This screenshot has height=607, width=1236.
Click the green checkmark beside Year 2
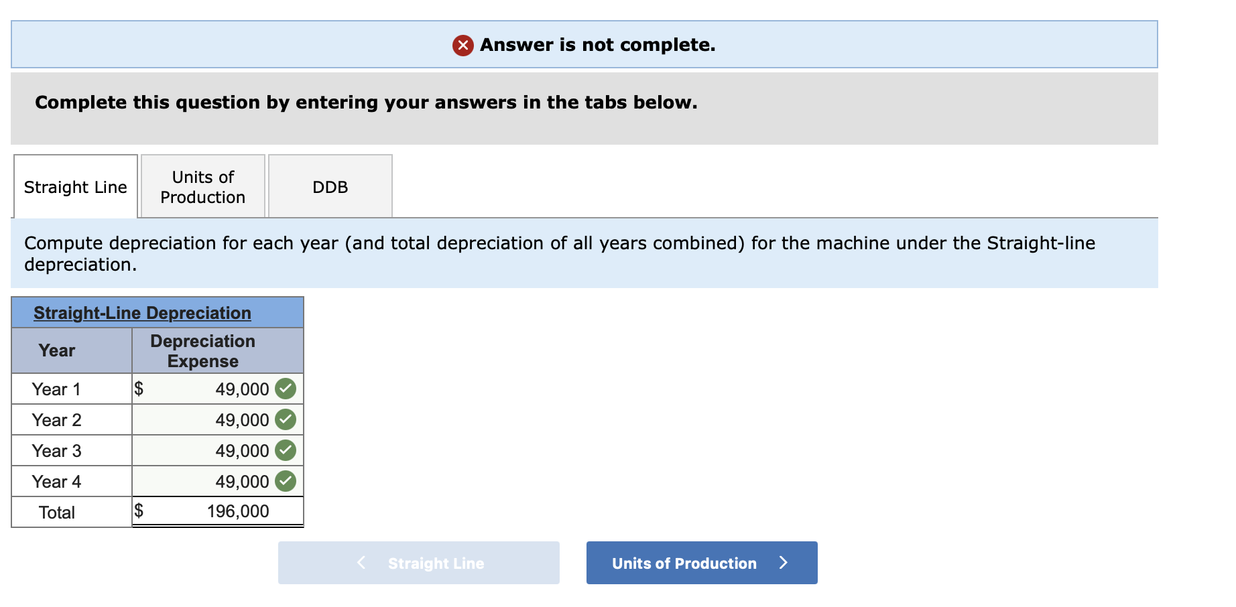tap(286, 419)
